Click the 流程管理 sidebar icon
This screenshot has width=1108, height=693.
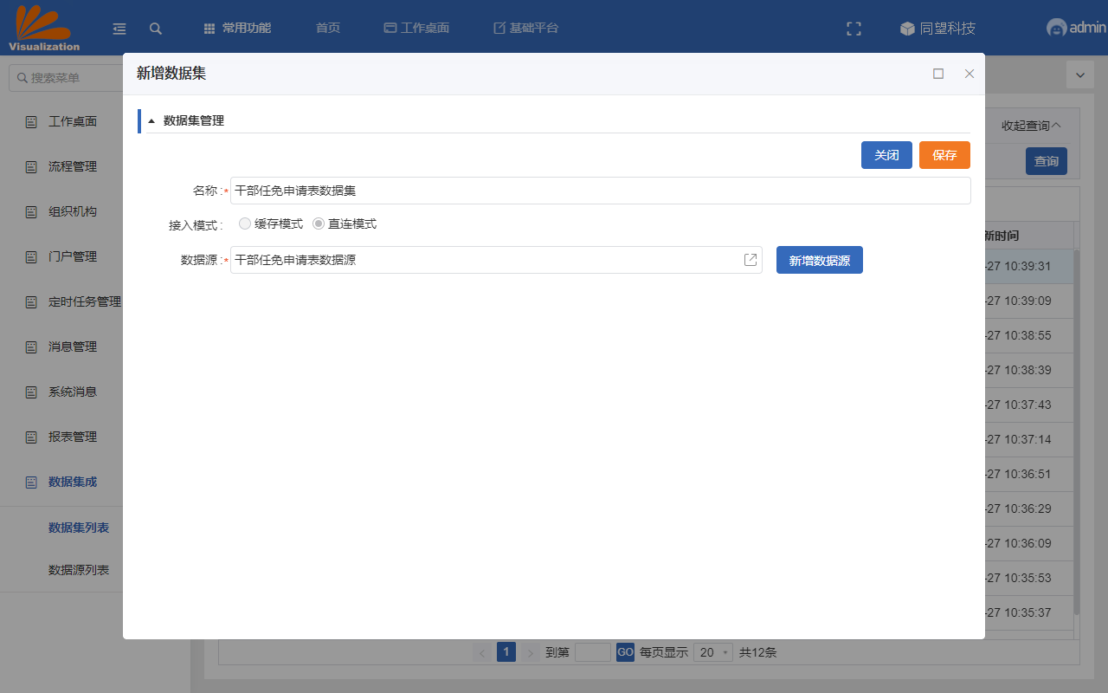click(x=31, y=166)
